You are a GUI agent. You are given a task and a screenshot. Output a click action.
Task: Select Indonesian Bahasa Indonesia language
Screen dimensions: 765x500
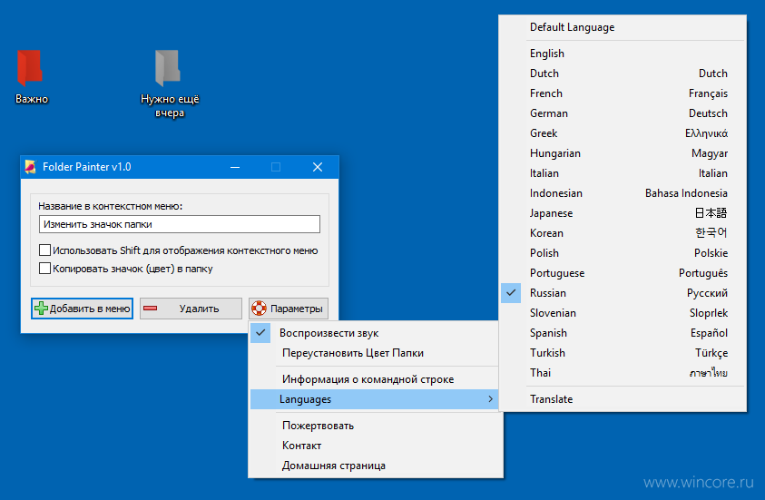[623, 193]
